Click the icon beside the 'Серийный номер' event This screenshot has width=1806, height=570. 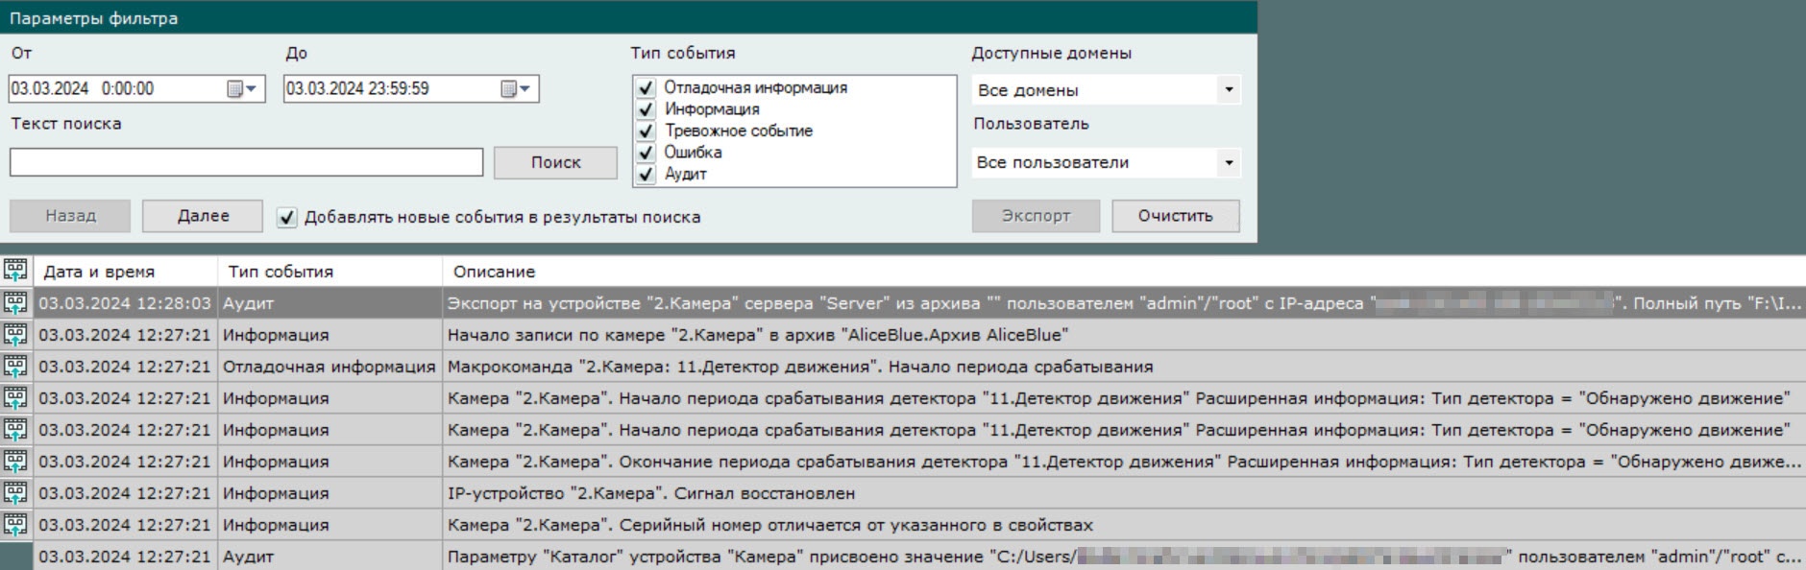pyautogui.click(x=15, y=525)
